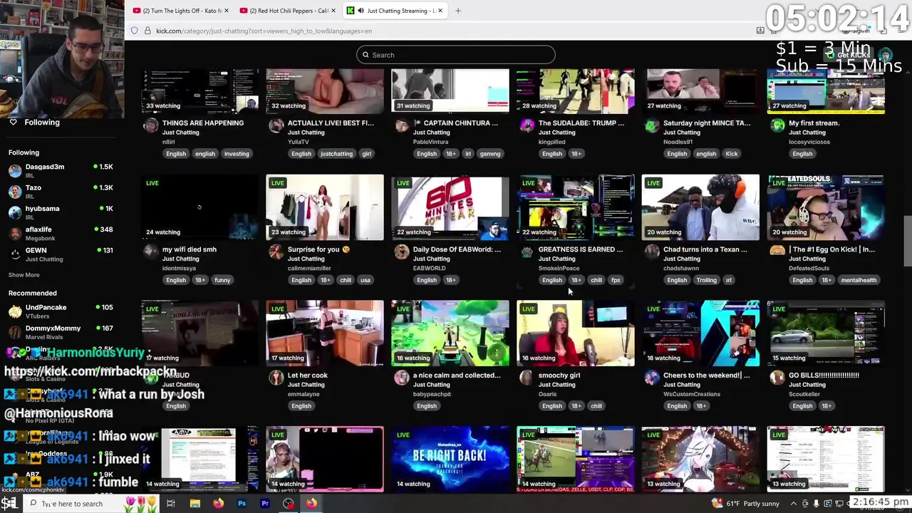Open 'GO BILLS' stream title
This screenshot has width=912, height=513.
pyautogui.click(x=824, y=375)
